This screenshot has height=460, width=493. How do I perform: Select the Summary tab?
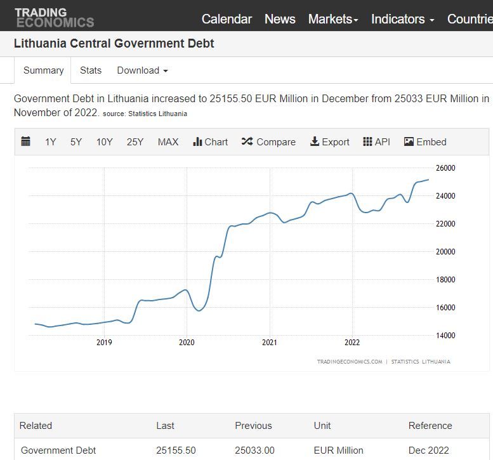coord(44,70)
